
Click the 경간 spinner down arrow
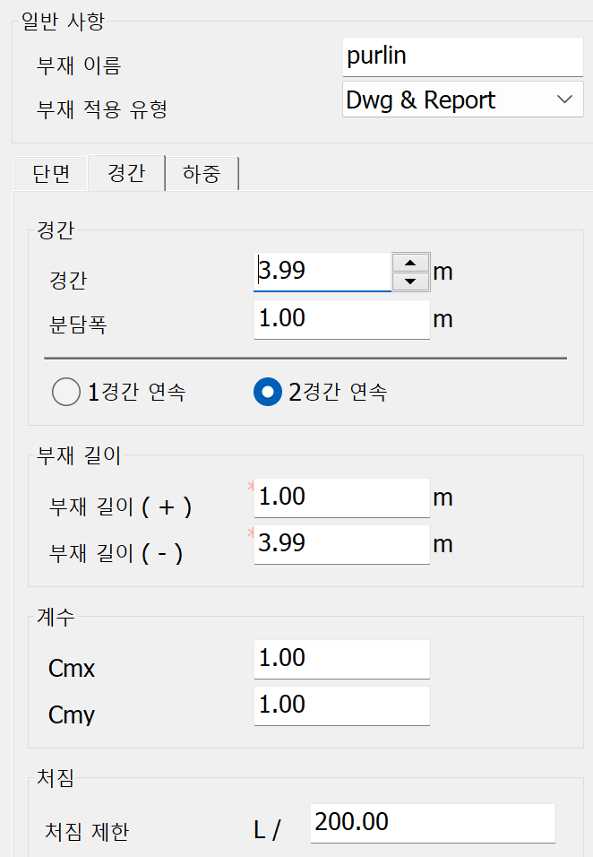click(x=410, y=281)
